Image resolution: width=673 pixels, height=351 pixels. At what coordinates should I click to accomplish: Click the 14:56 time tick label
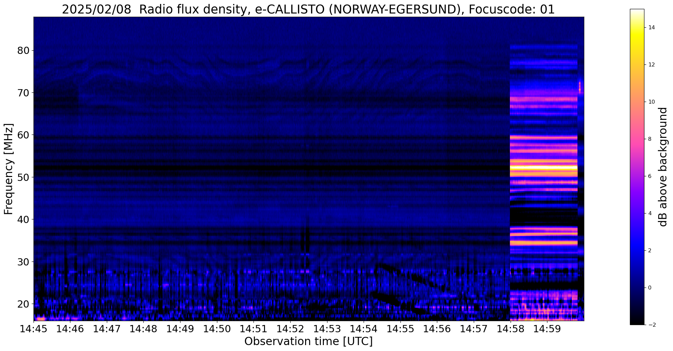point(437,328)
